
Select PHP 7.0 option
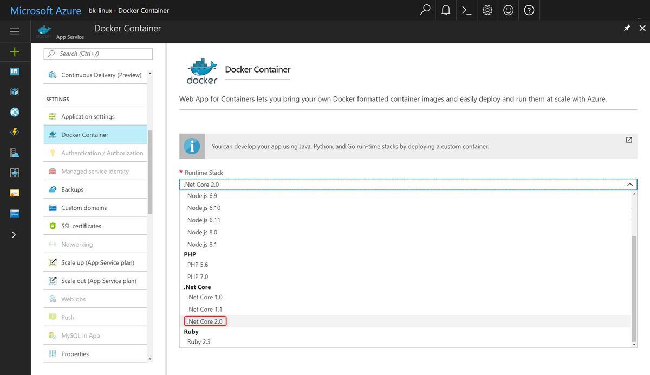405,277
